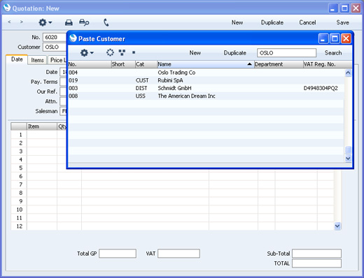
Task: Click the small square icon in Paste Customer
Action: click(x=134, y=52)
